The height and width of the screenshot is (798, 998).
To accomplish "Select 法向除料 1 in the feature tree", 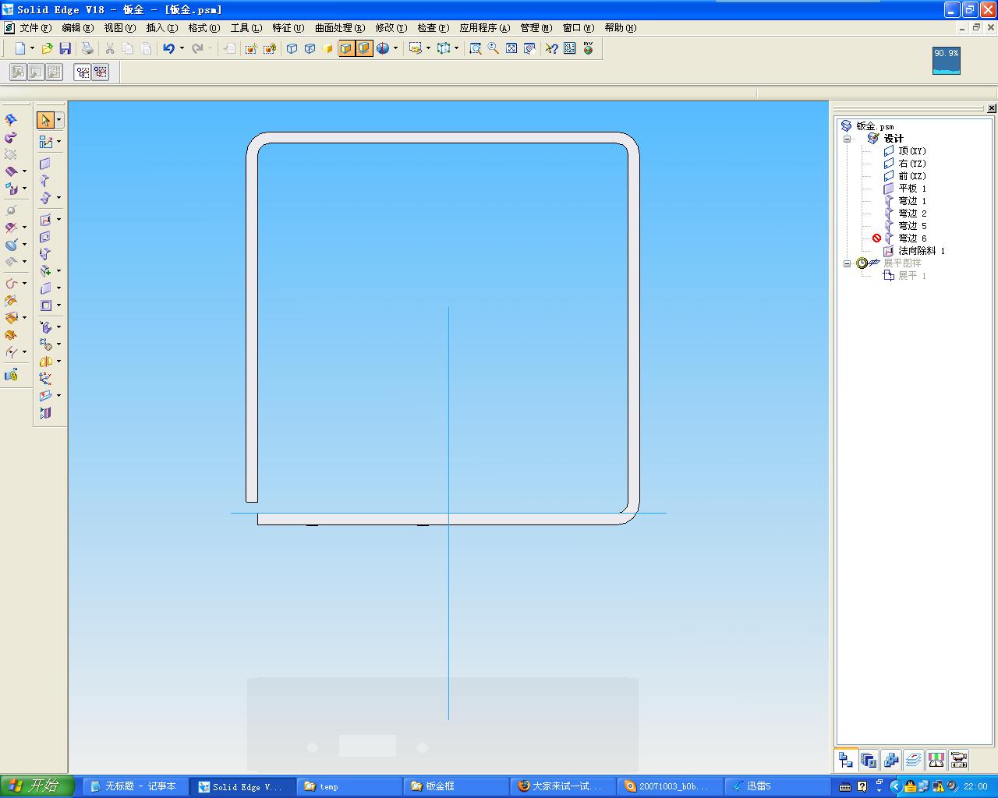I will click(x=914, y=251).
